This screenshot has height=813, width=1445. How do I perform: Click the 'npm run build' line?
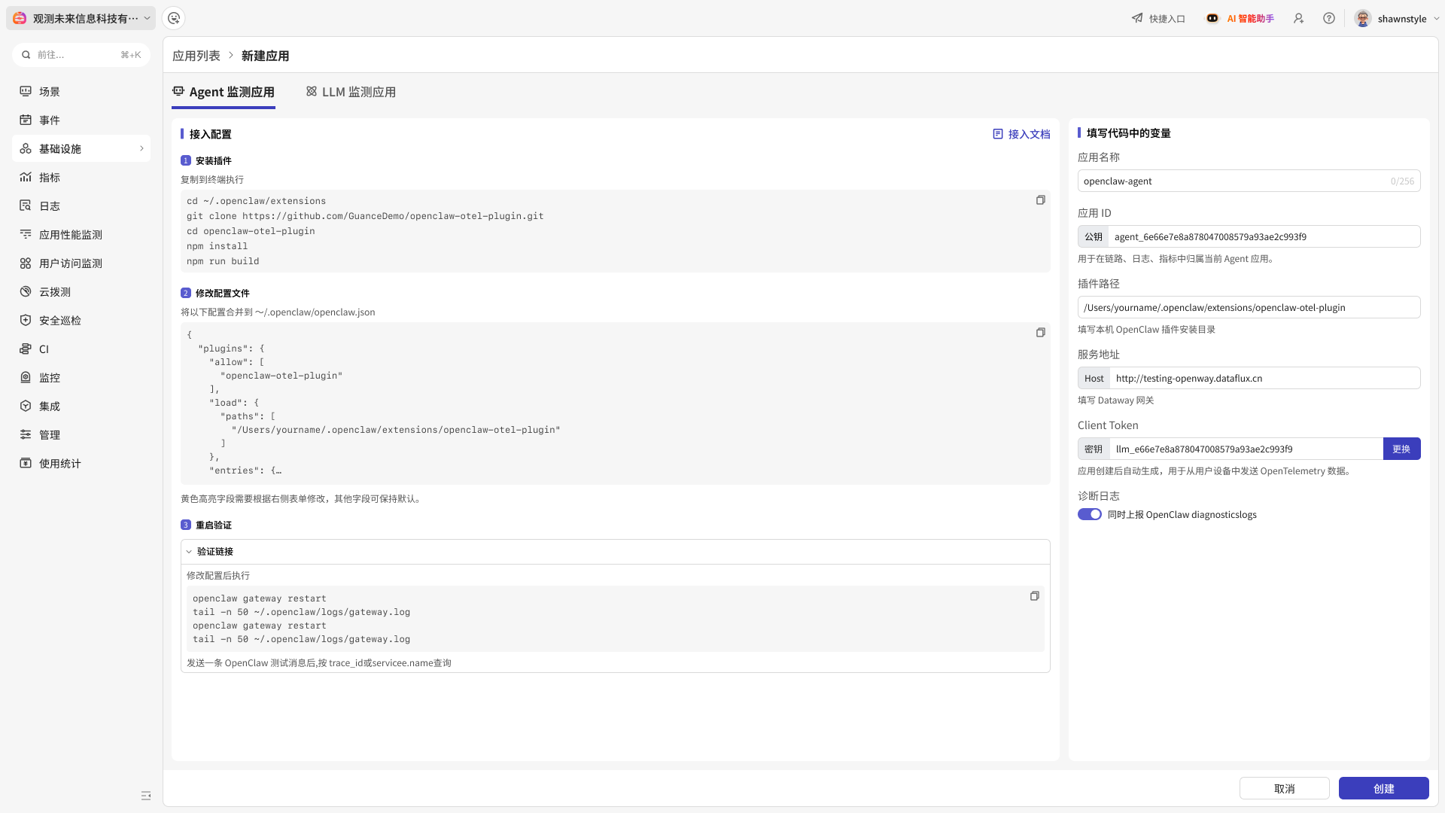tap(223, 261)
